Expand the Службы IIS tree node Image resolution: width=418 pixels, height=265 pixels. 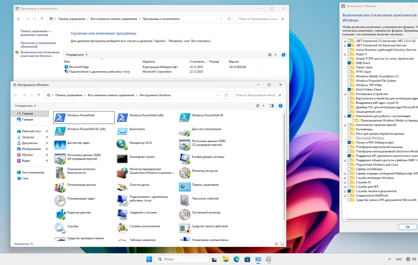(345, 182)
